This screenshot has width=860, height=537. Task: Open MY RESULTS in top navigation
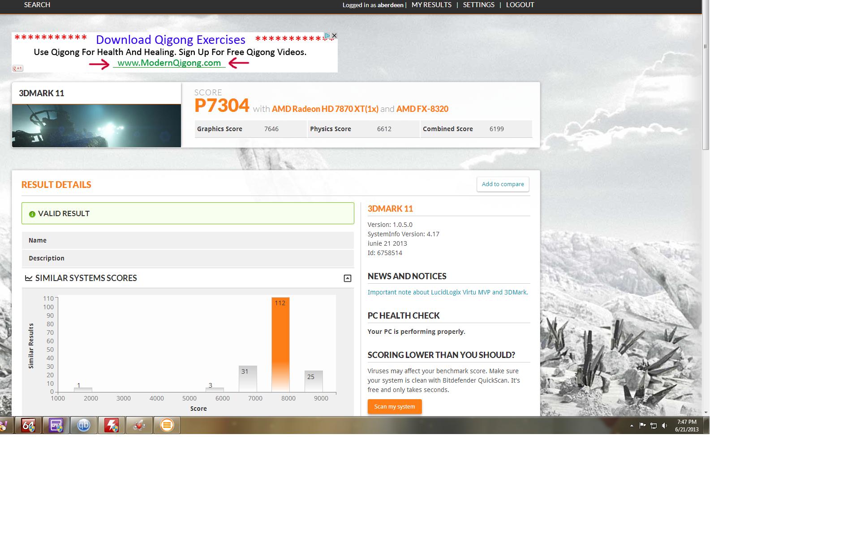[431, 5]
